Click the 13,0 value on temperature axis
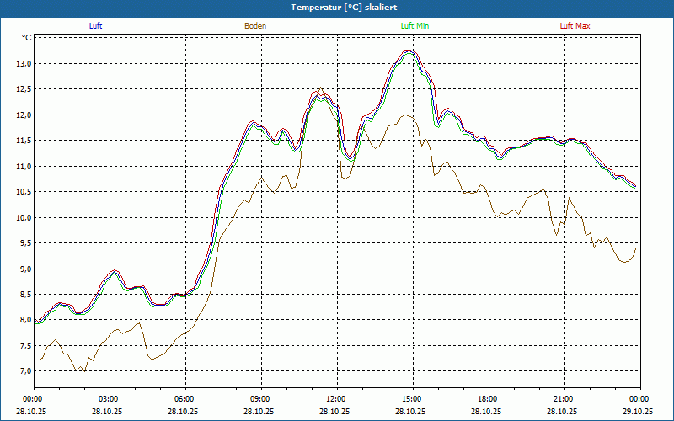 tap(22, 64)
